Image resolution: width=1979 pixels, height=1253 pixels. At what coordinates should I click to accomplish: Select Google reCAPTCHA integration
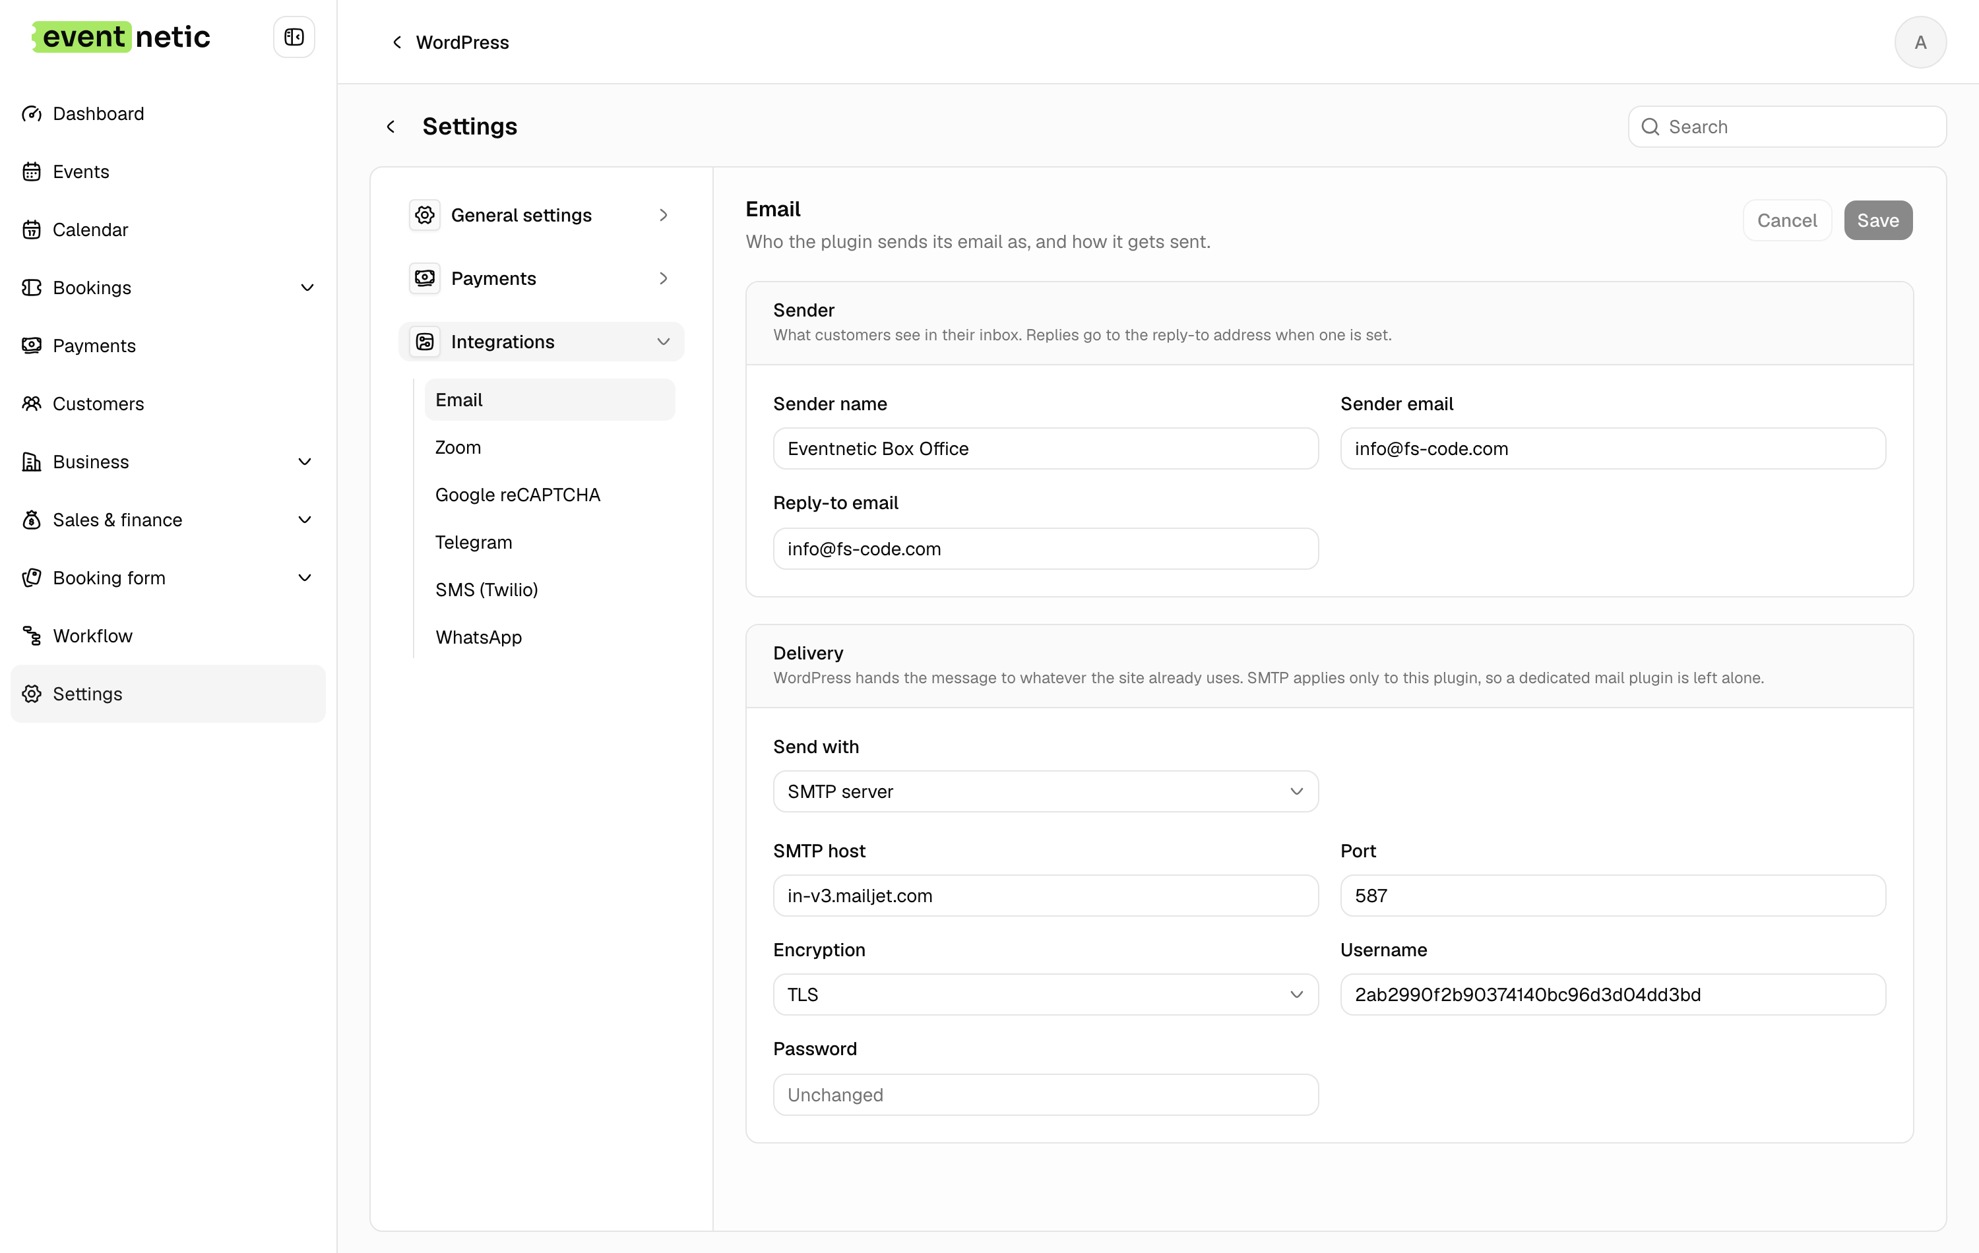(x=550, y=495)
